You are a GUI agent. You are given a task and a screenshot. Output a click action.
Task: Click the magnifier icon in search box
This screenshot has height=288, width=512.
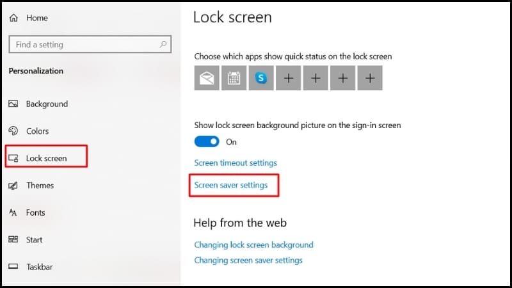tap(163, 44)
